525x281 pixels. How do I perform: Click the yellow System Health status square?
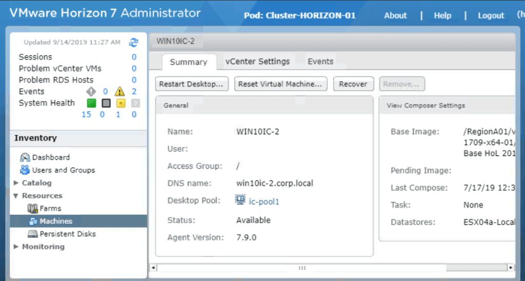pos(120,103)
